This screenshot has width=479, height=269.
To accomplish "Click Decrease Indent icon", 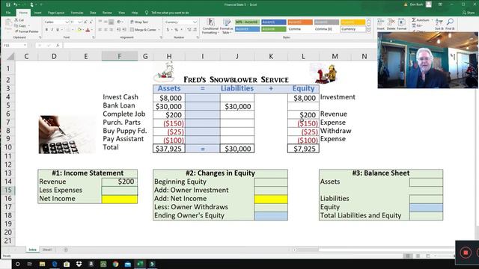I will tap(118, 30).
